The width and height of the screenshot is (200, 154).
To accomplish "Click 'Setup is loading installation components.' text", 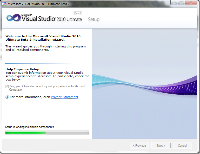I will [x=30, y=127].
